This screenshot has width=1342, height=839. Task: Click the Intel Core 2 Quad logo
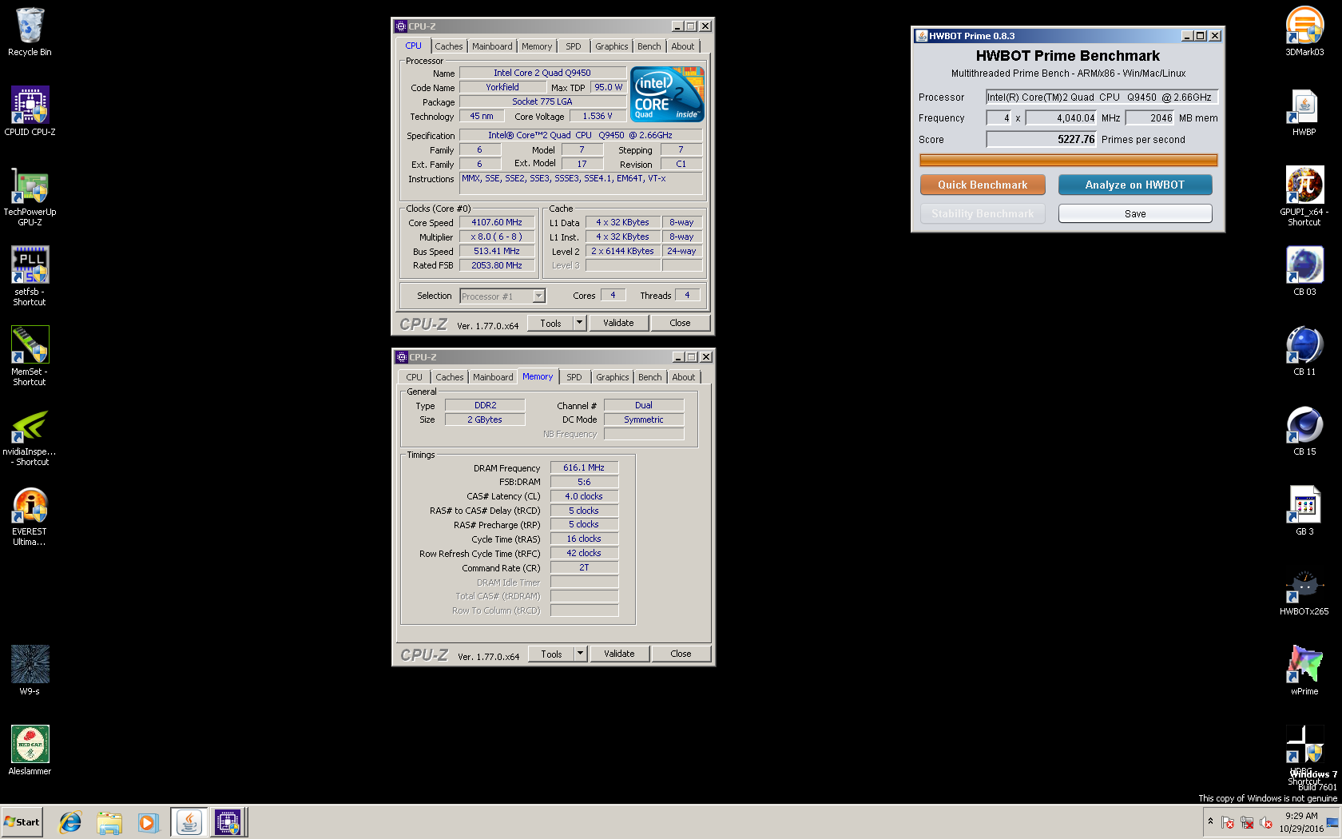pos(668,93)
